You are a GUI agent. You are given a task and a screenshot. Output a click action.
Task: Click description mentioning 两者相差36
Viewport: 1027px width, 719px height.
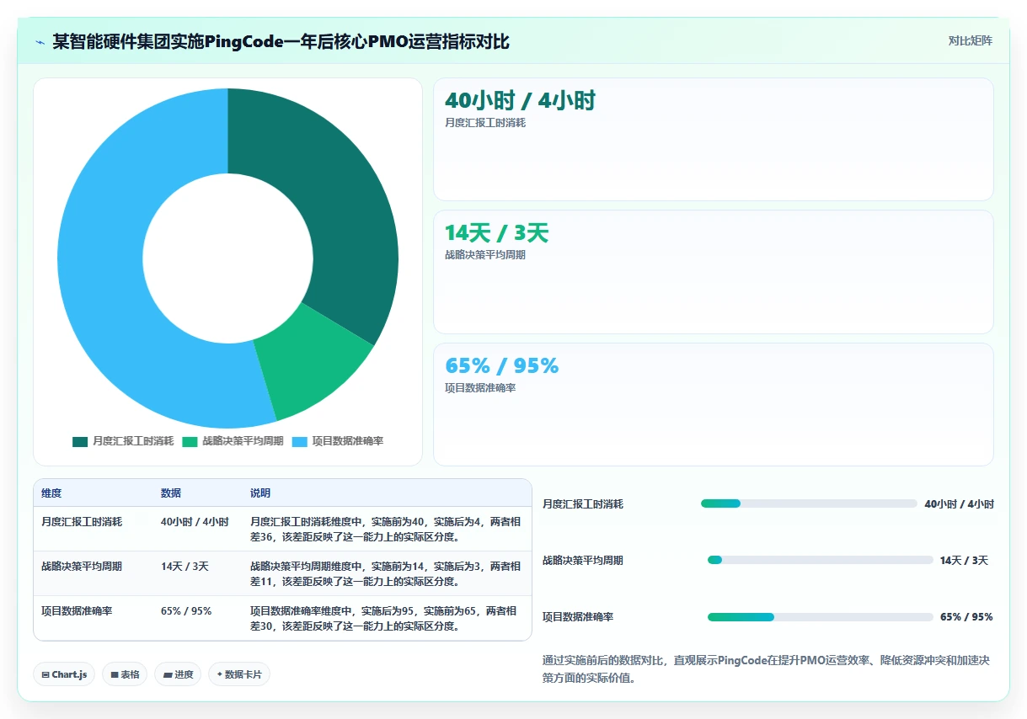click(x=386, y=529)
